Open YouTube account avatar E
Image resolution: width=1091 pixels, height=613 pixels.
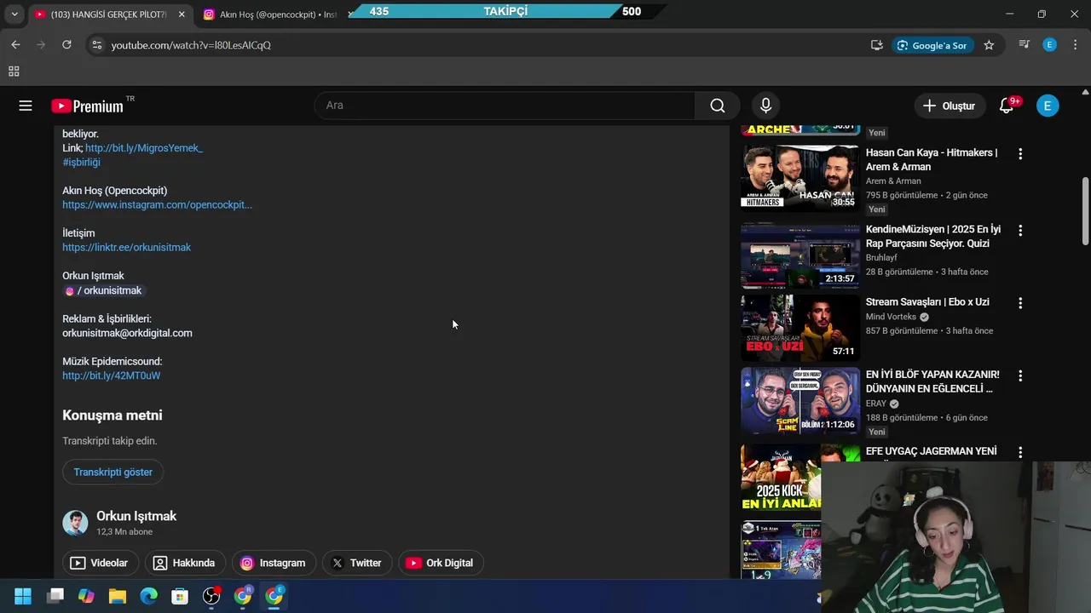[1048, 106]
